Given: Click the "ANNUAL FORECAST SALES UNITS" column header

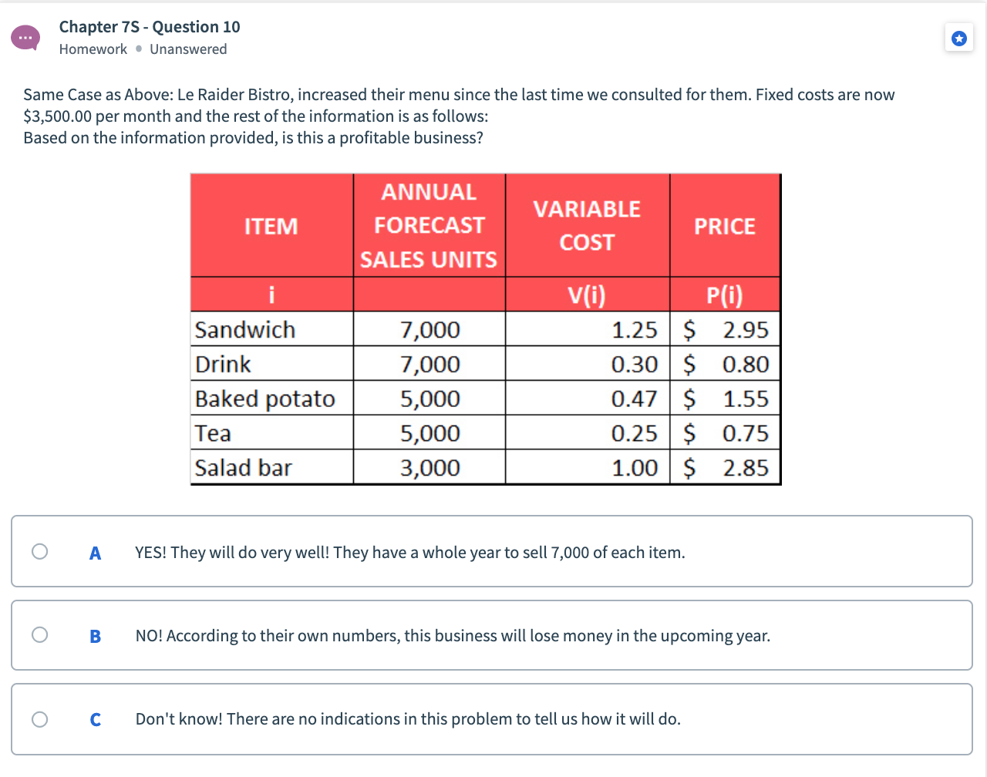Looking at the screenshot, I should click(x=429, y=226).
